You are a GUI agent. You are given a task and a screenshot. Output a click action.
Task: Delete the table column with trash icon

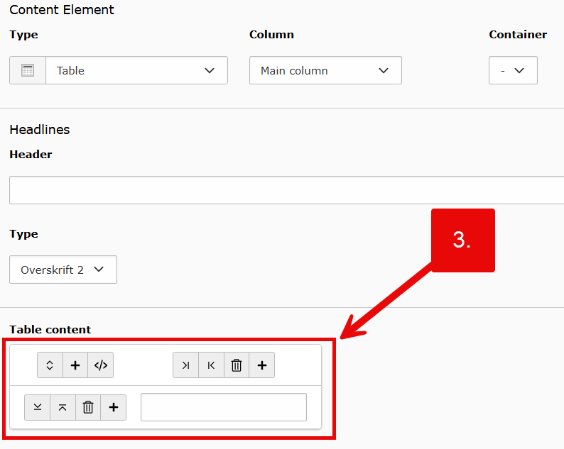tap(237, 365)
